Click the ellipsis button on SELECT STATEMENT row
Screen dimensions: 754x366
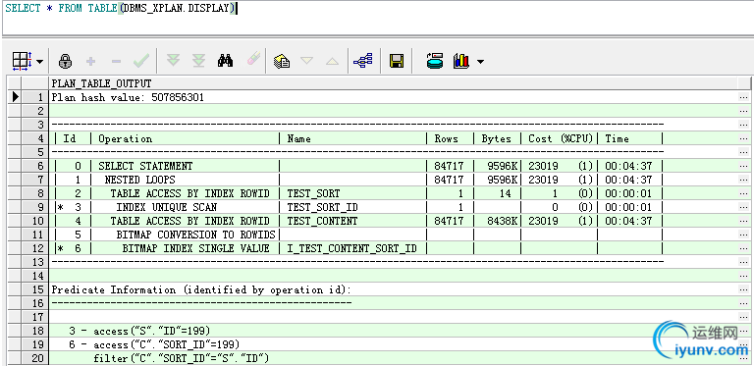pos(743,166)
